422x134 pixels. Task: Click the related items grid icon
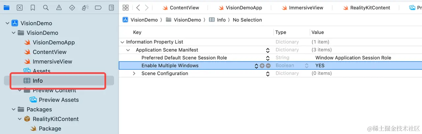click(125, 8)
